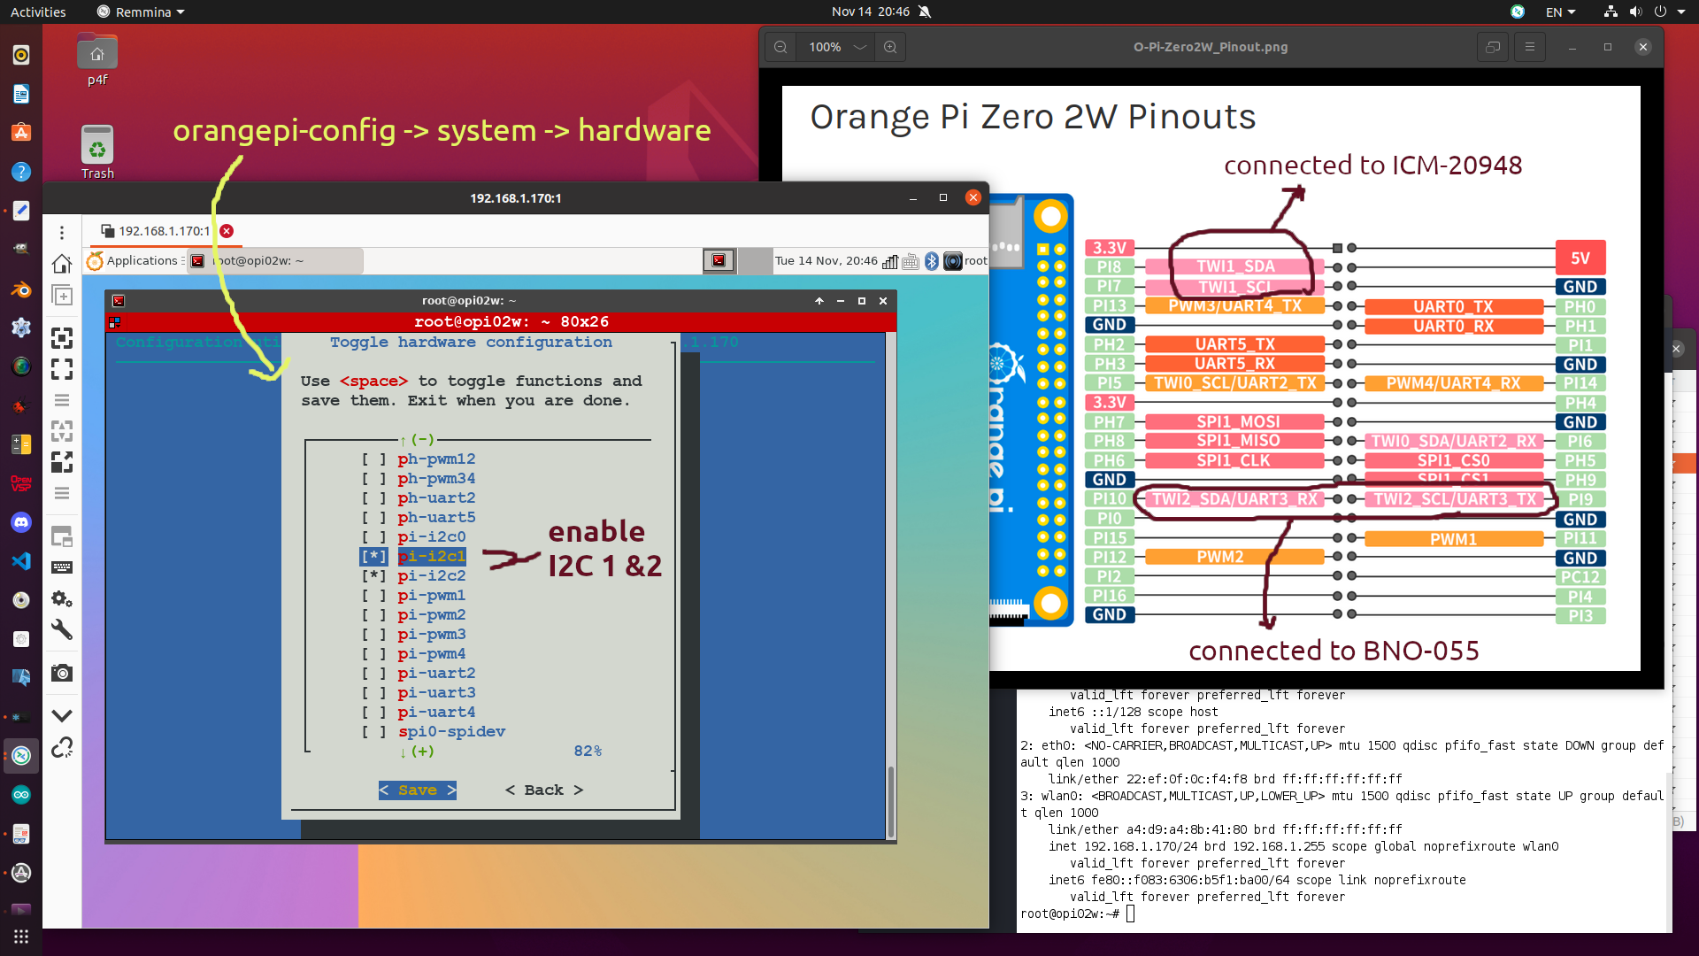The height and width of the screenshot is (956, 1699).
Task: Click the Remmina disconnect chain icon
Action: 62,747
